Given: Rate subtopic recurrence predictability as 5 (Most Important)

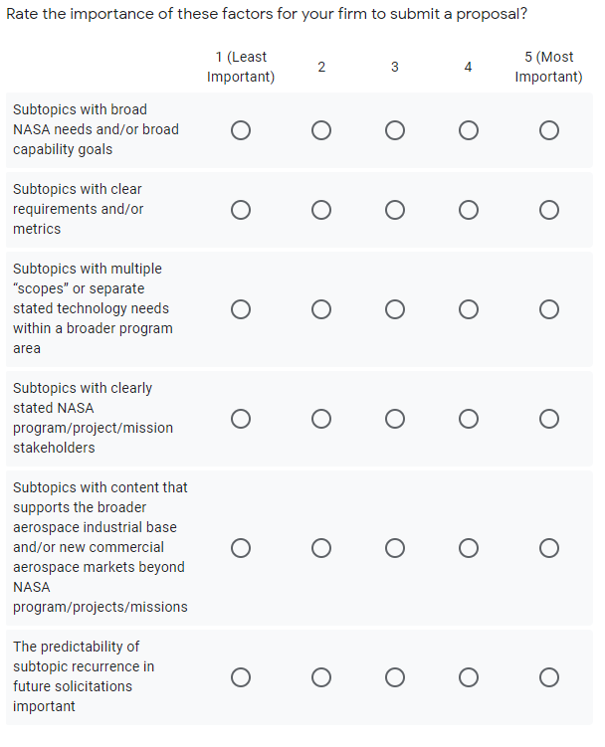Looking at the screenshot, I should pos(548,677).
